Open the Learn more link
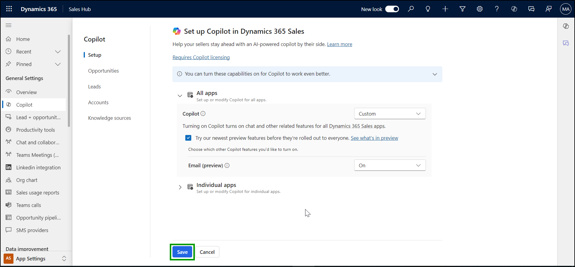Image resolution: width=575 pixels, height=267 pixels. point(340,44)
